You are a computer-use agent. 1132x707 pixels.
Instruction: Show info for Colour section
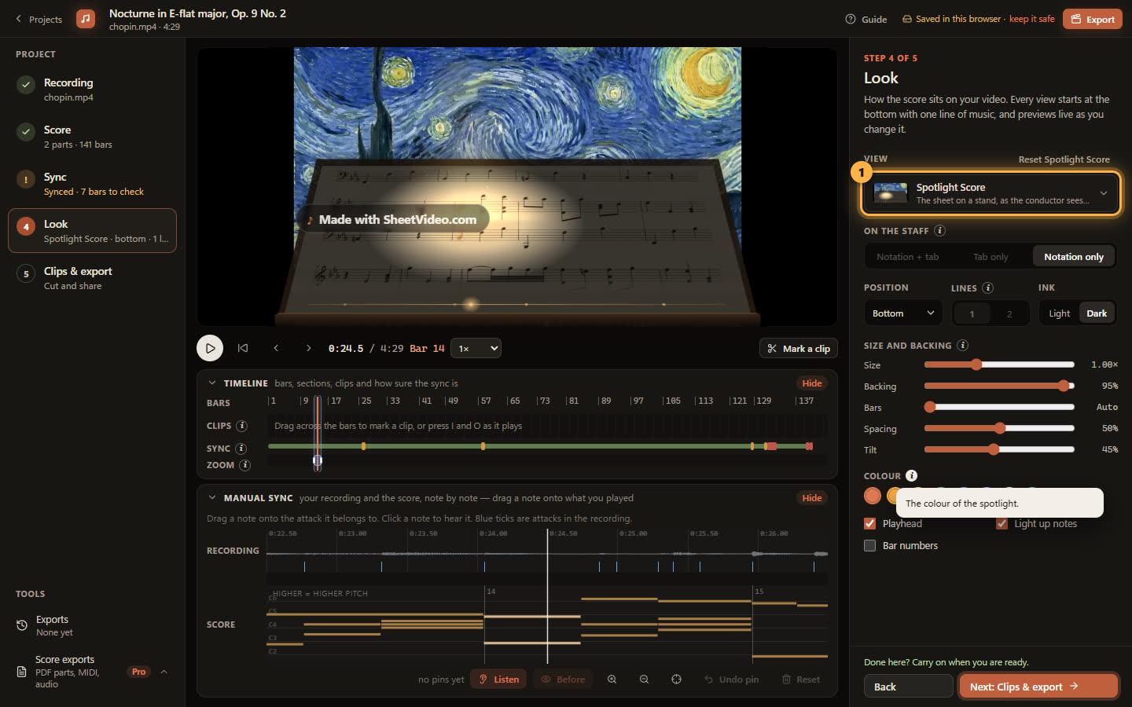911,476
